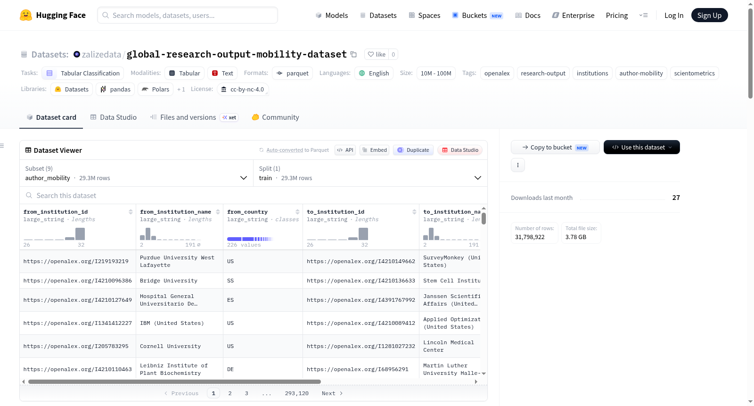Image resolution: width=754 pixels, height=406 pixels.
Task: Open the Community tab
Action: tap(276, 117)
